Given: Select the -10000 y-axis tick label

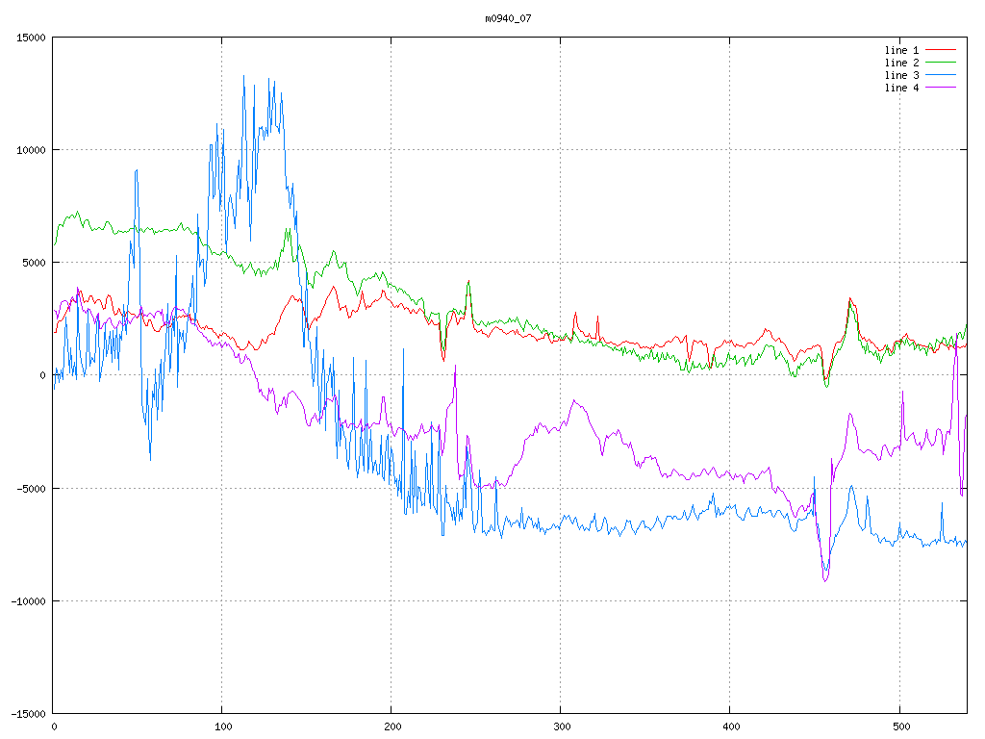Looking at the screenshot, I should coord(26,601).
